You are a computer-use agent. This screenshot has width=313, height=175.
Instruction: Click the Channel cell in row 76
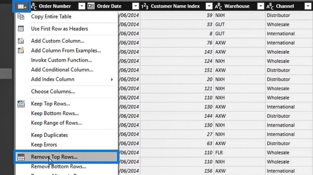point(289,43)
